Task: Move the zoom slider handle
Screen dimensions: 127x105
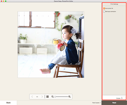Action: 55,97
